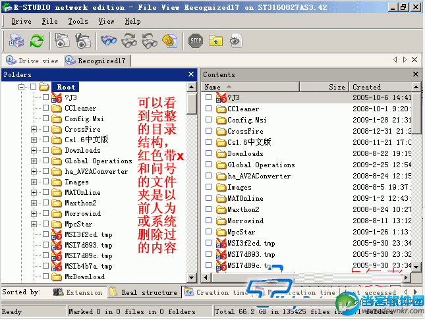This screenshot has width=425, height=320.
Task: Click the Root folder icon
Action: click(x=44, y=87)
